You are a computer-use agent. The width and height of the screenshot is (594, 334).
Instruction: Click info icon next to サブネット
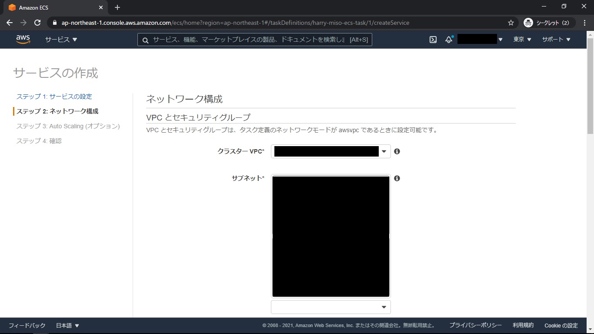pyautogui.click(x=397, y=178)
